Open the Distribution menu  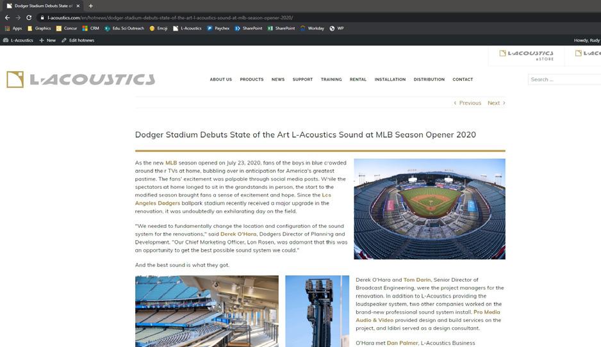tap(429, 79)
